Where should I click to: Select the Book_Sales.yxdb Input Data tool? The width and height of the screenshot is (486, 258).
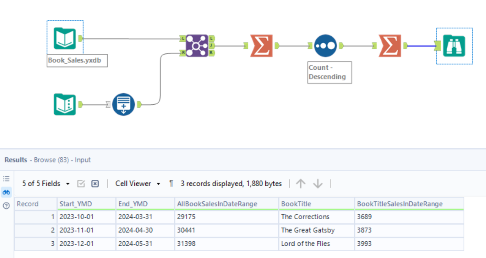point(65,38)
